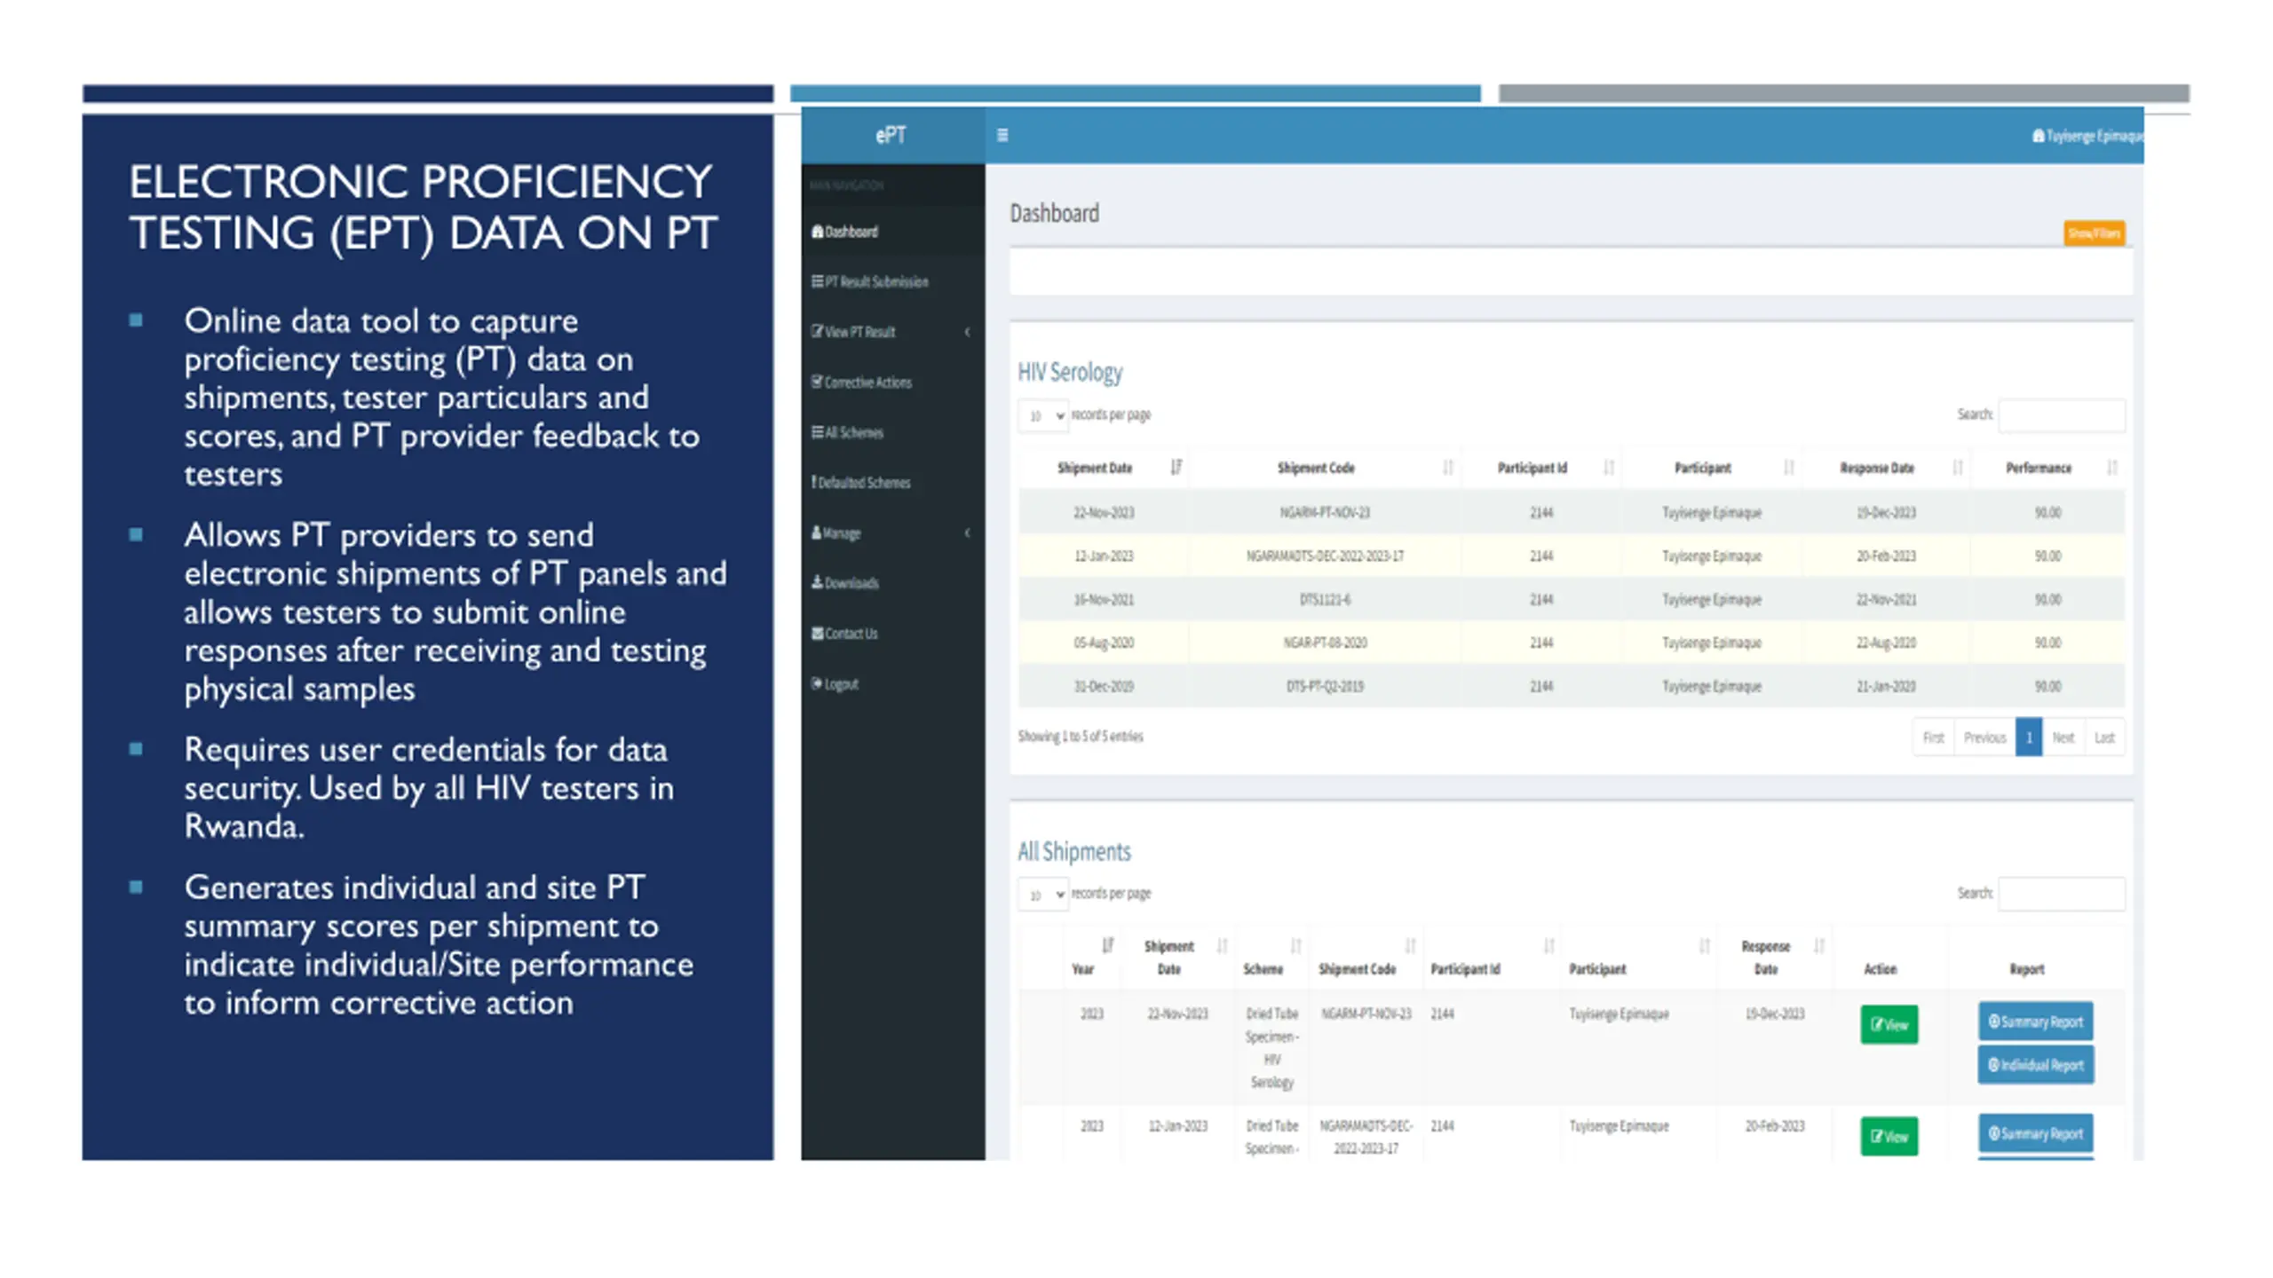
Task: Sort All Shipments by Scheme
Action: click(x=1271, y=958)
